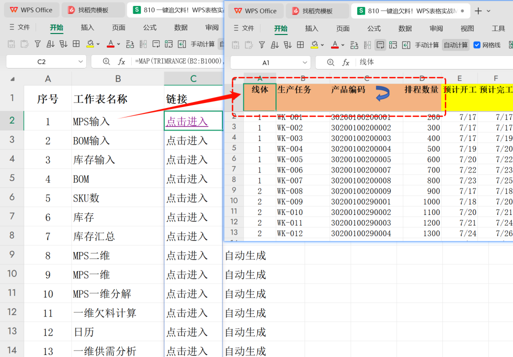Click yellow fill color bucket in right window
The image size is (513, 357).
coord(315,44)
